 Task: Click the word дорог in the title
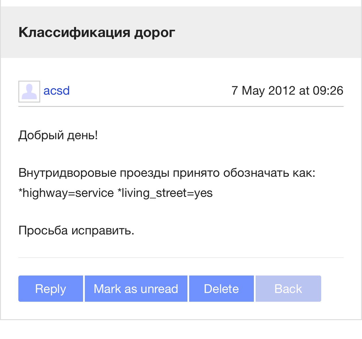[x=155, y=33]
